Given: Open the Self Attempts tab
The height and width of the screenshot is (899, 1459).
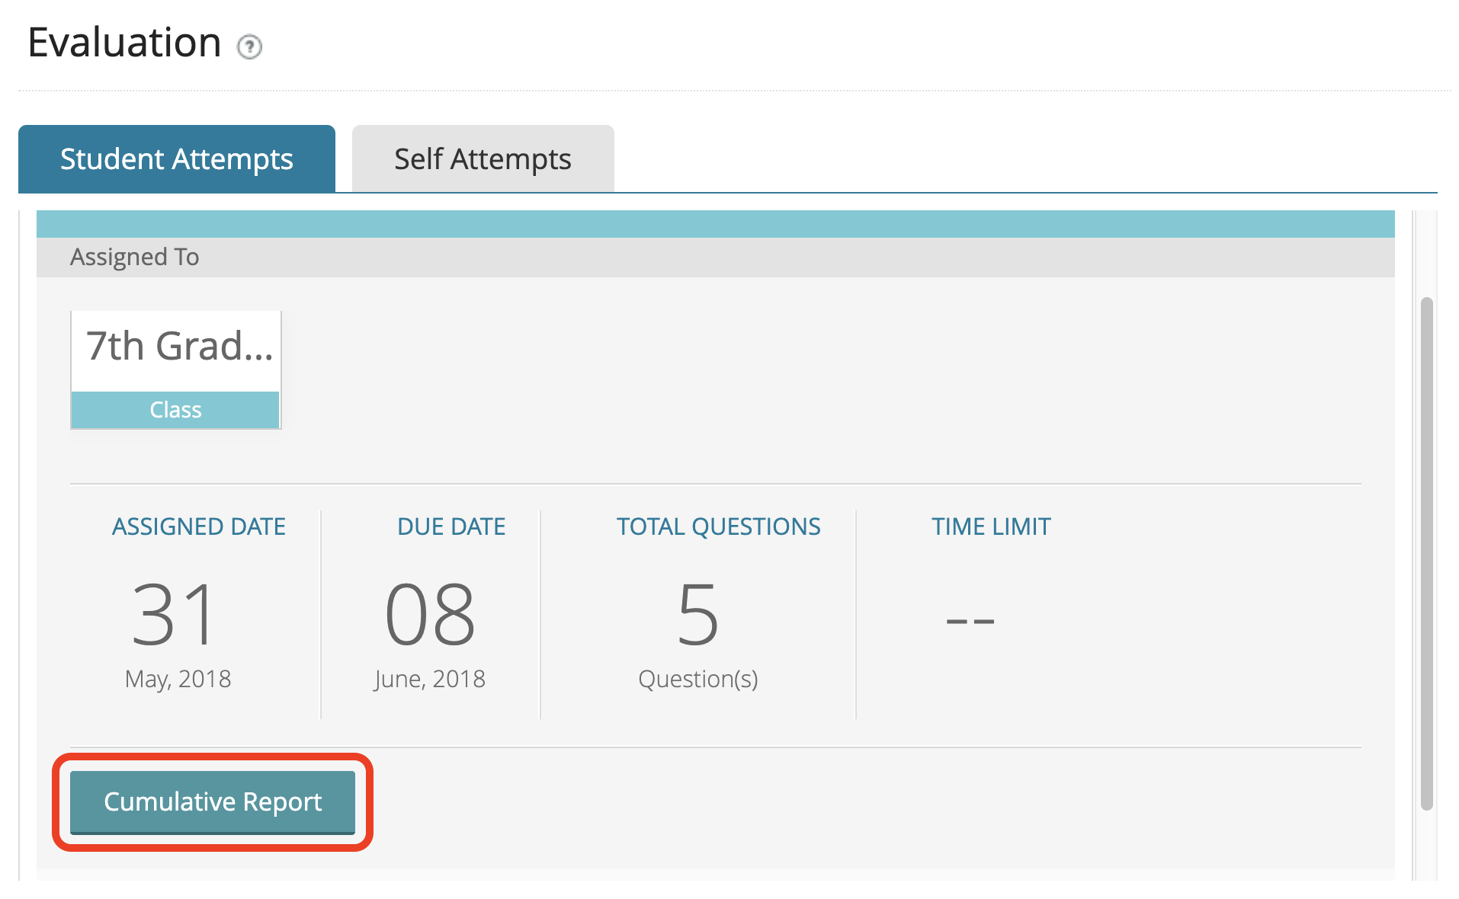Looking at the screenshot, I should (x=483, y=159).
